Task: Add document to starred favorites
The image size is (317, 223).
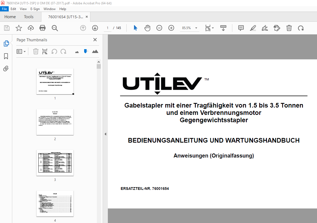Action: [x=19, y=28]
